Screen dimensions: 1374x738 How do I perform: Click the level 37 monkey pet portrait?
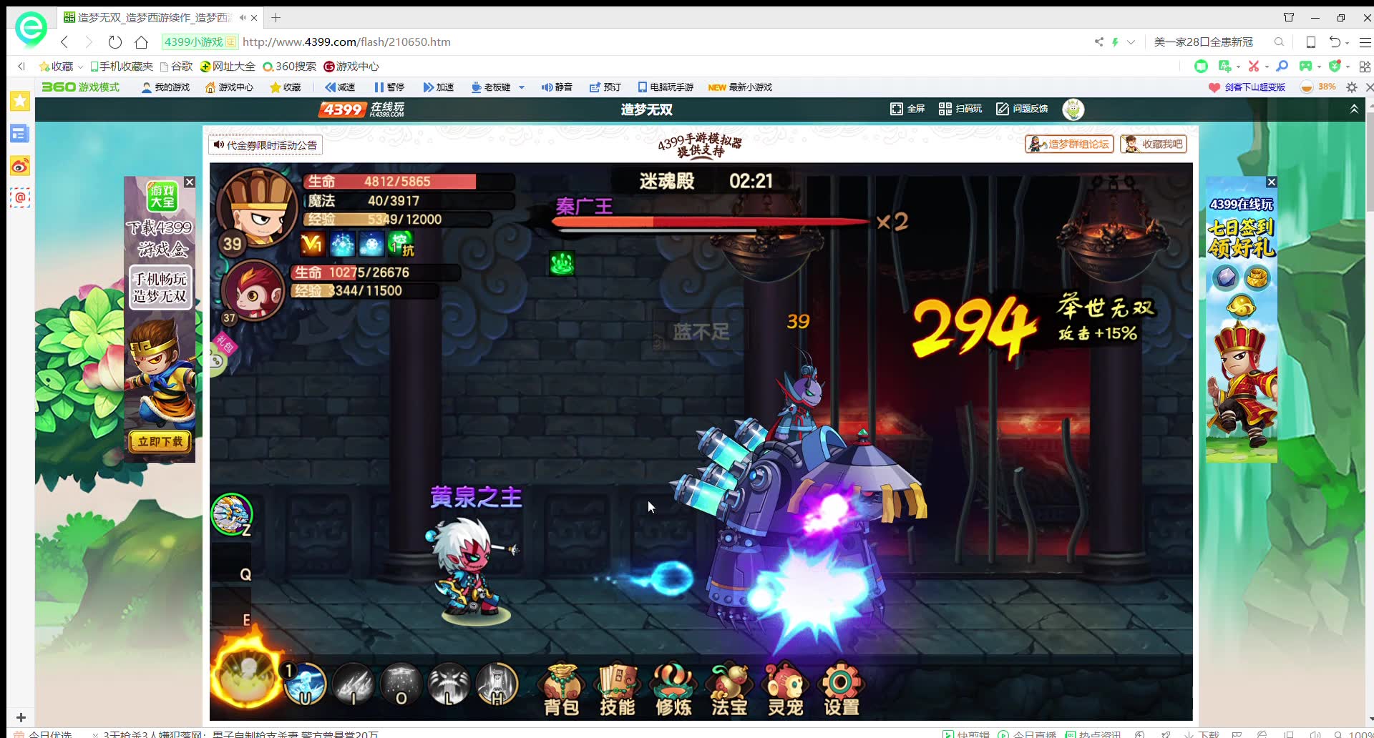point(253,289)
